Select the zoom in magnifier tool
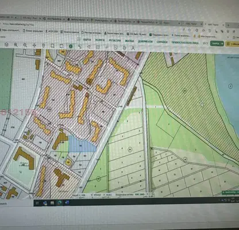This screenshot has width=239, height=230. [16, 45]
